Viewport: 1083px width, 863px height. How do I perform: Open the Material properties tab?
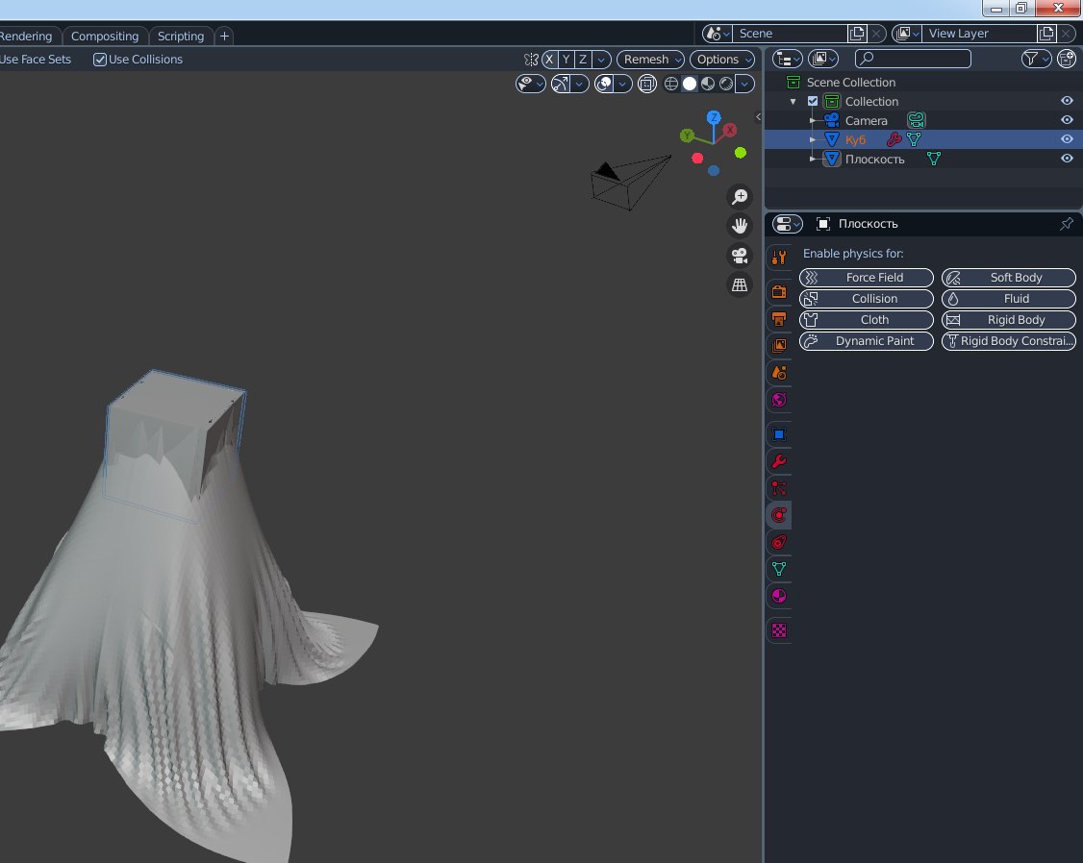click(779, 596)
